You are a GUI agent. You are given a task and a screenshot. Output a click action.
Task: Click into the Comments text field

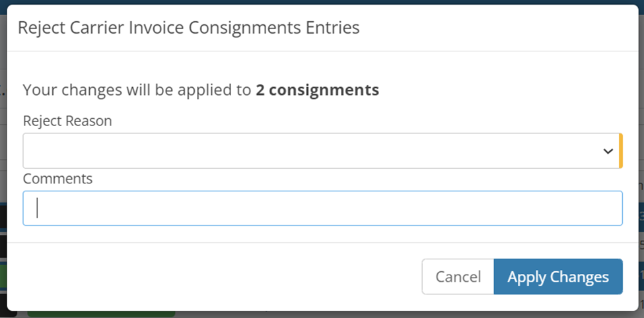(x=322, y=208)
